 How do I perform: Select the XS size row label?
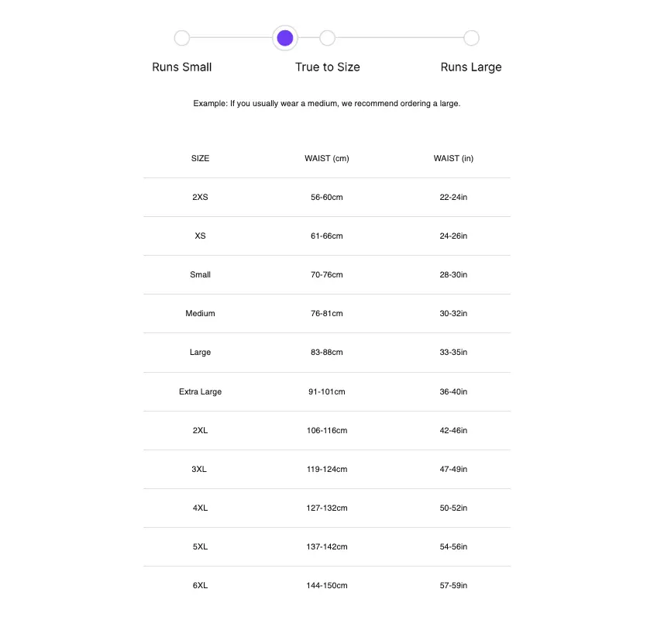click(200, 236)
